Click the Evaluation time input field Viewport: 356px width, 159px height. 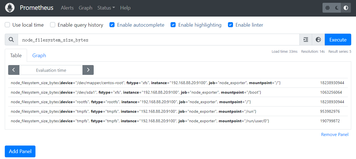pyautogui.click(x=51, y=70)
